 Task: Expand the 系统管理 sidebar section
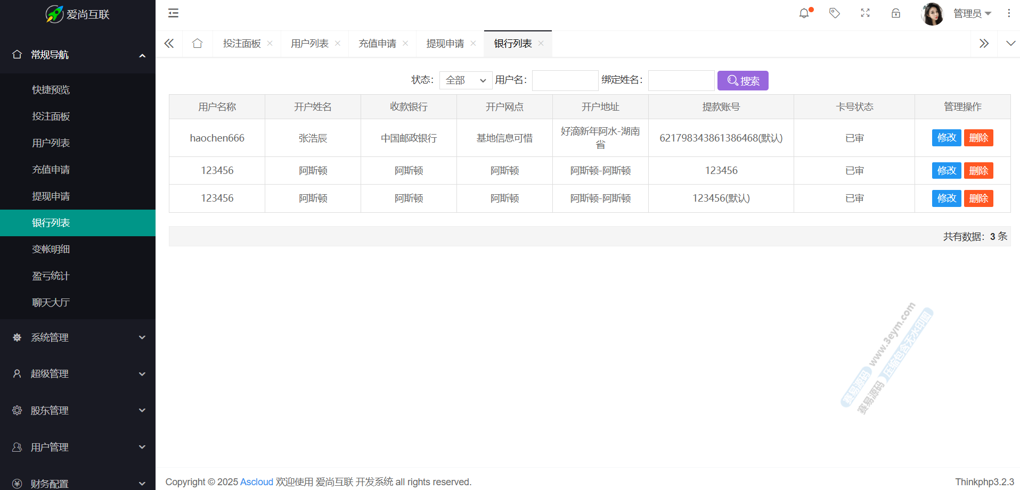pos(78,337)
